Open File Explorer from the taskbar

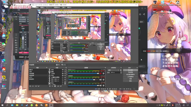click(x=17, y=105)
